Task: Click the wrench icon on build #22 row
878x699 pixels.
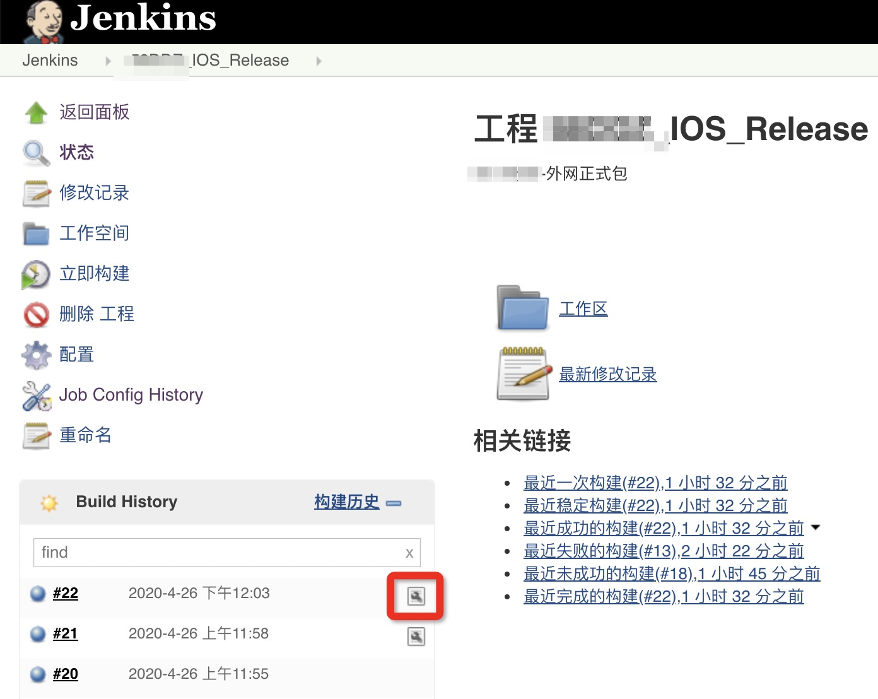Action: (416, 596)
